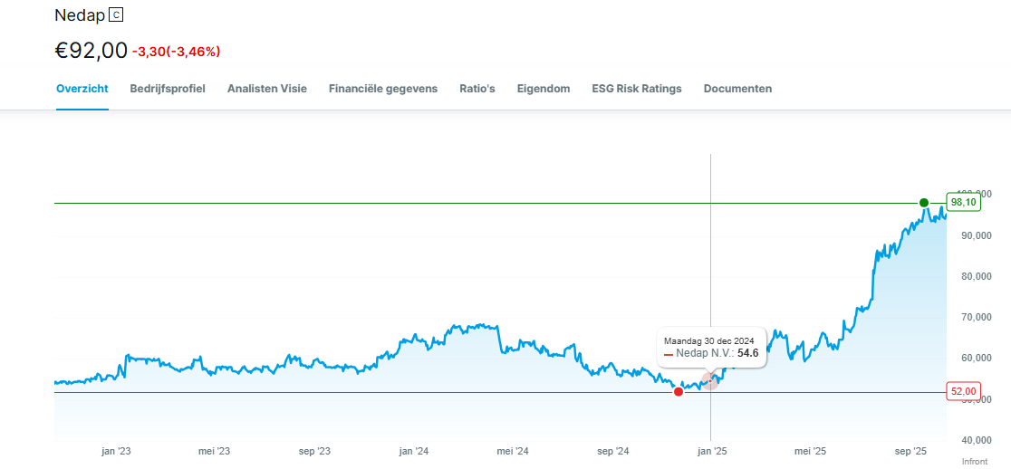This screenshot has width=1011, height=469.
Task: Click the jan '24 label on time axis
Action: pos(413,451)
